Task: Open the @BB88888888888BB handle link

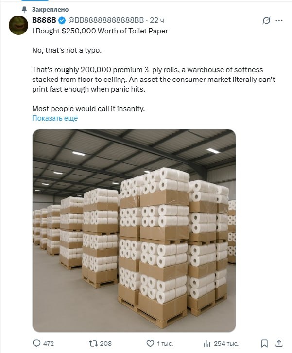Action: (106, 20)
